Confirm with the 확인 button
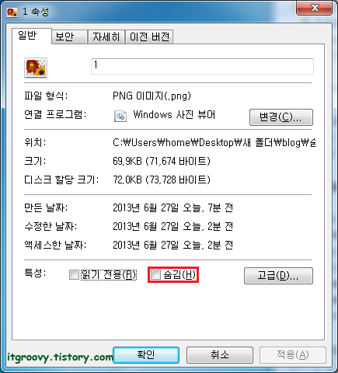This screenshot has width=338, height=373. pos(146,355)
